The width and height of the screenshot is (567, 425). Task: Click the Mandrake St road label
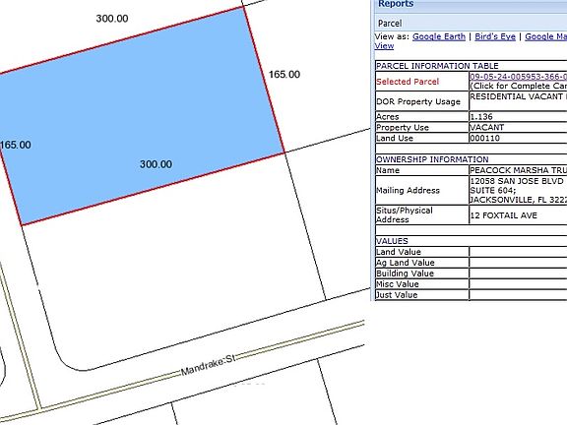208,365
